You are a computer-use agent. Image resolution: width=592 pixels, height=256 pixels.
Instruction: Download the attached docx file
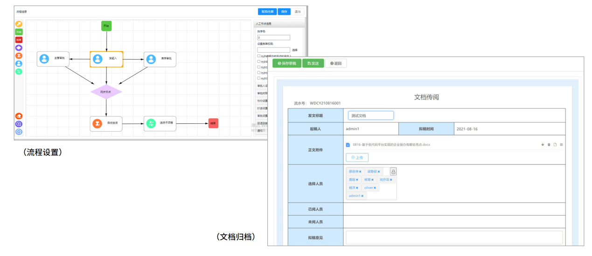(543, 145)
